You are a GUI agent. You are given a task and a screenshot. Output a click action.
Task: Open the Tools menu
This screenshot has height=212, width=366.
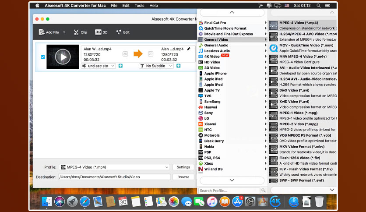point(139,5)
